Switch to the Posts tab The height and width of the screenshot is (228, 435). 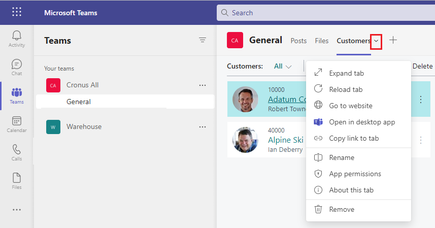tap(298, 41)
